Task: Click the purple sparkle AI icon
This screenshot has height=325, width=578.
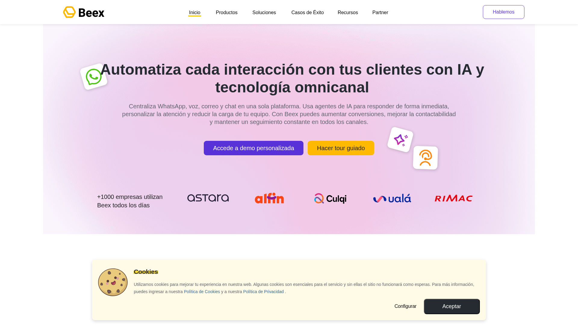Action: coord(400,140)
